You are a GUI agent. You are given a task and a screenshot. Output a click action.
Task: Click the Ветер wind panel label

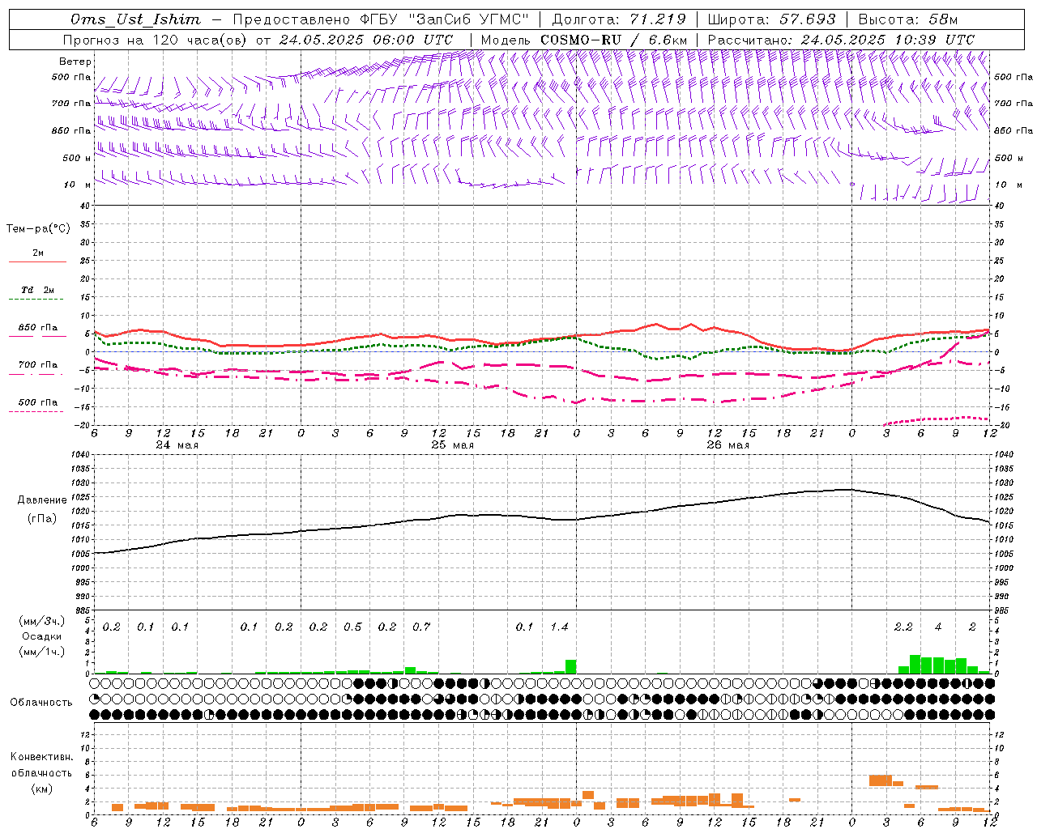point(75,62)
